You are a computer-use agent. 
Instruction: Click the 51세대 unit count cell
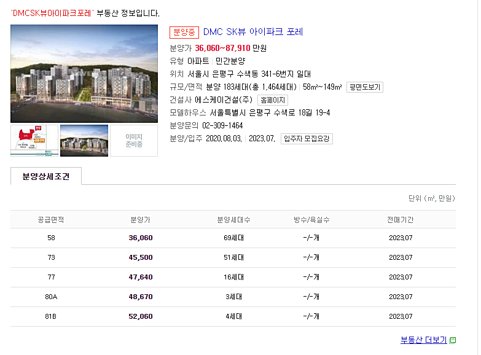pos(234,257)
